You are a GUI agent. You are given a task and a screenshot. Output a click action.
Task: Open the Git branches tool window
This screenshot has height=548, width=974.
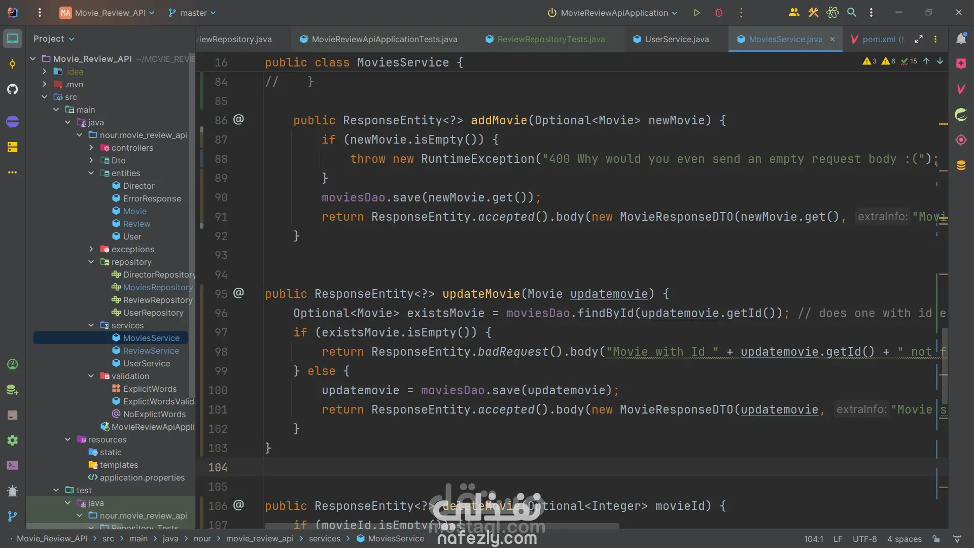click(x=13, y=516)
